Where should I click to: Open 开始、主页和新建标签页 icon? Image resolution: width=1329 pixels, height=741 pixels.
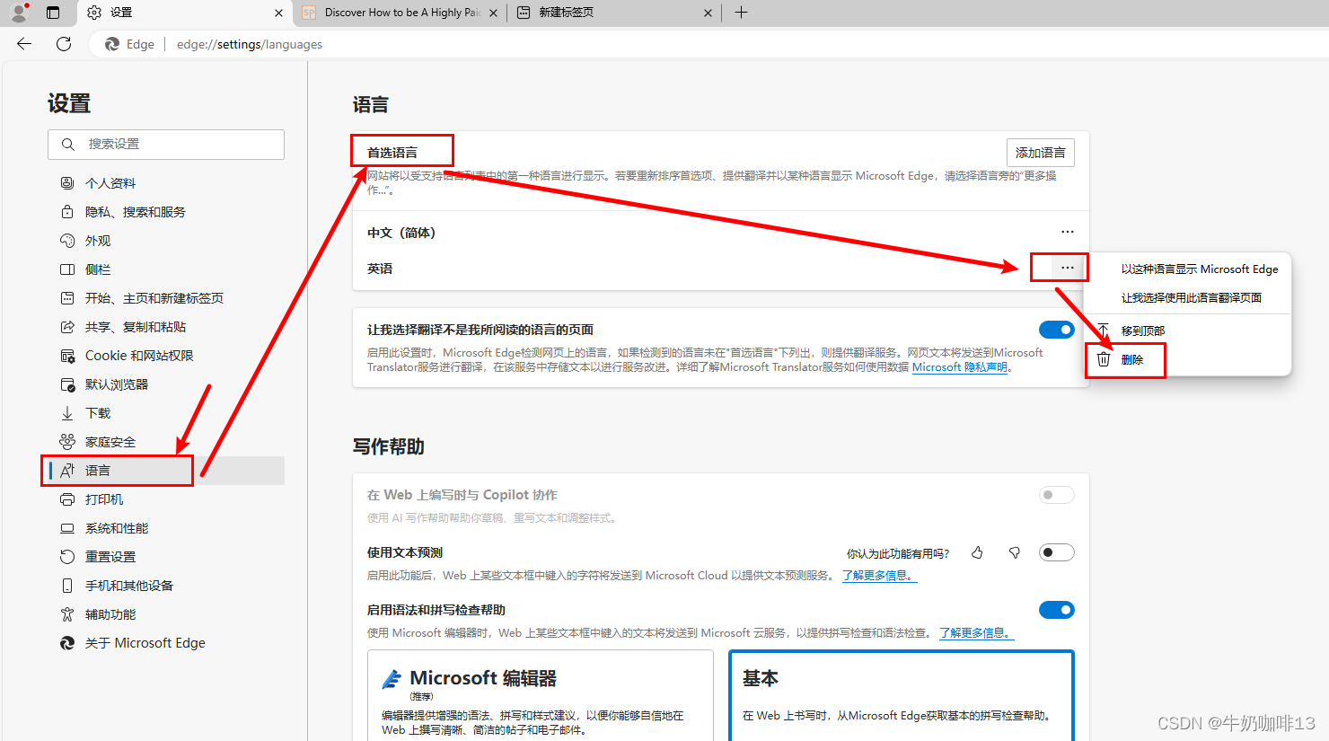[x=67, y=298]
